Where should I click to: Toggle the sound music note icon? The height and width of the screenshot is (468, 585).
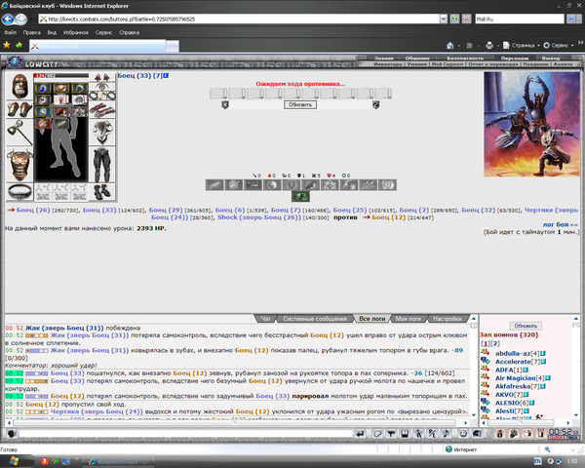446,433
